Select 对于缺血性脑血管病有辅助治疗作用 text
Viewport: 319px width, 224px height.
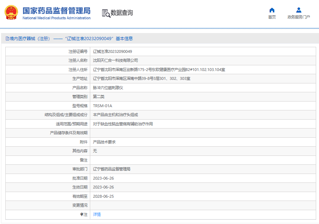point(123,124)
